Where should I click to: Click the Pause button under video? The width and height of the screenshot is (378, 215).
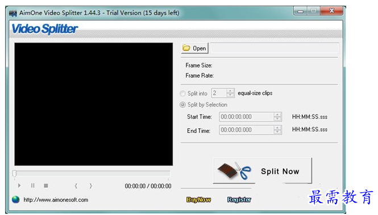click(x=33, y=186)
